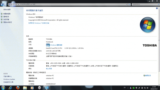Image resolution: width=160 pixels, height=90 pixels.
Task: Click the active Control Panel taskbar button
Action: (47, 88)
